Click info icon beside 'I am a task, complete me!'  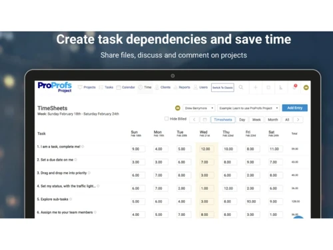click(83, 147)
